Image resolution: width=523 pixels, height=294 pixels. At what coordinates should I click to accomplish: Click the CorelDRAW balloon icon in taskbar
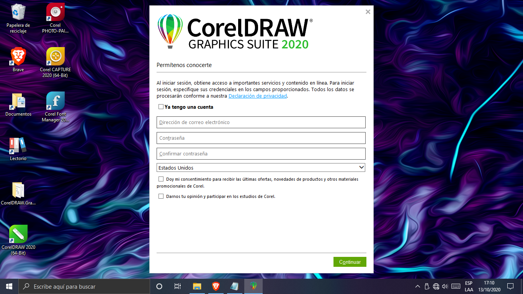[253, 286]
